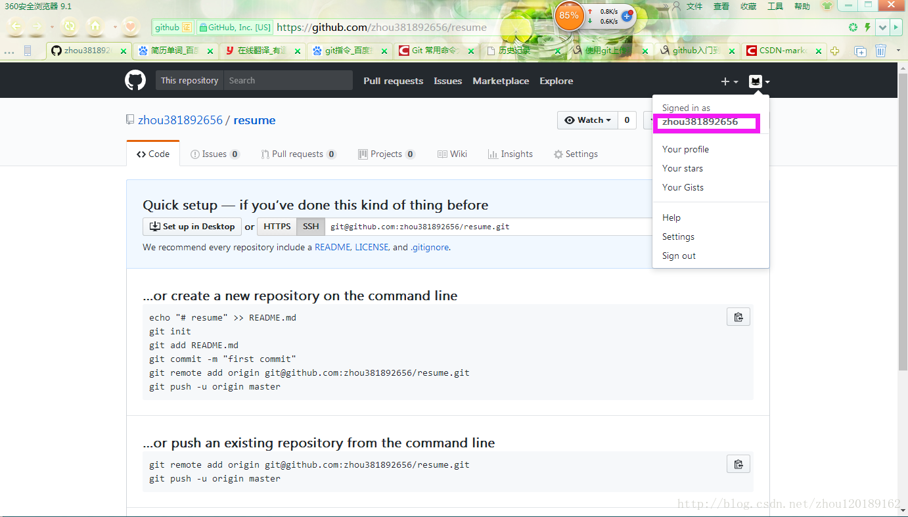908x517 pixels.
Task: Open the Issues repository tab
Action: click(x=215, y=154)
